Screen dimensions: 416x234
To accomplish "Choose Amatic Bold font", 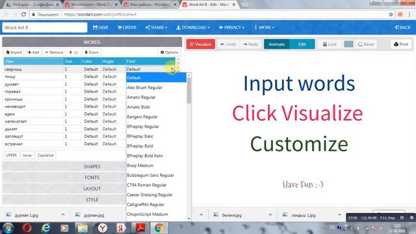I will tap(156, 107).
